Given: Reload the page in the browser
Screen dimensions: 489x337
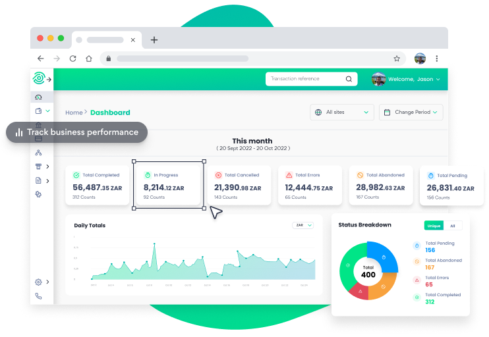Looking at the screenshot, I should point(72,59).
